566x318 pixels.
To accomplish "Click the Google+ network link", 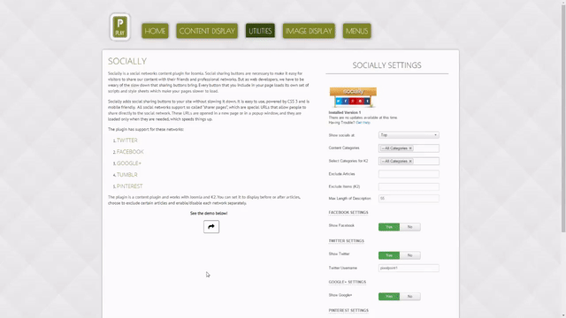I will point(129,163).
